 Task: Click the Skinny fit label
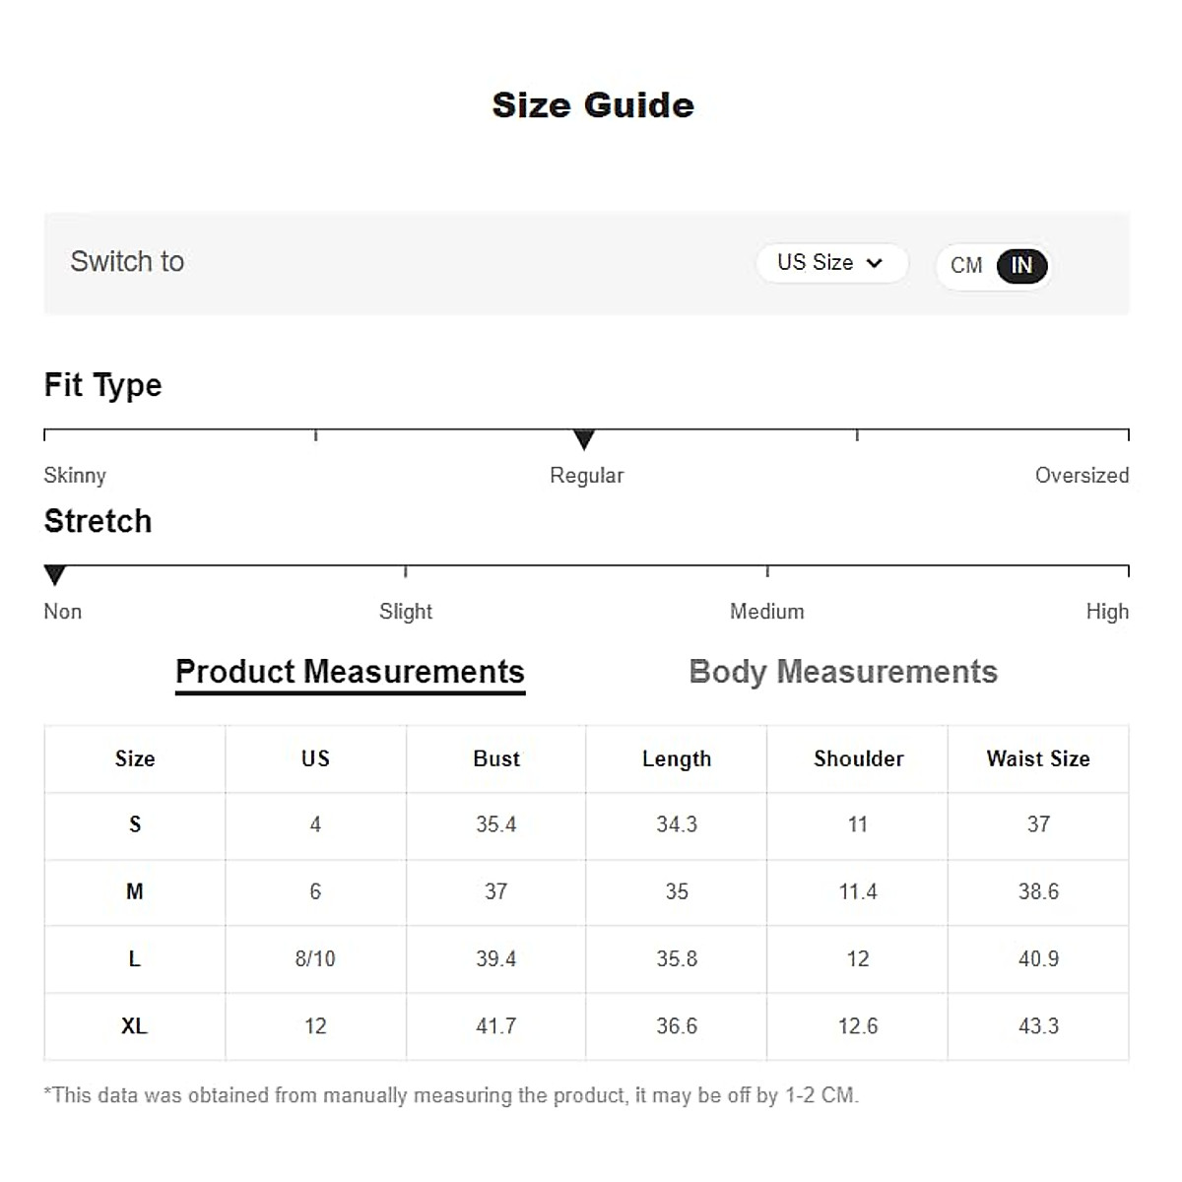tap(75, 475)
